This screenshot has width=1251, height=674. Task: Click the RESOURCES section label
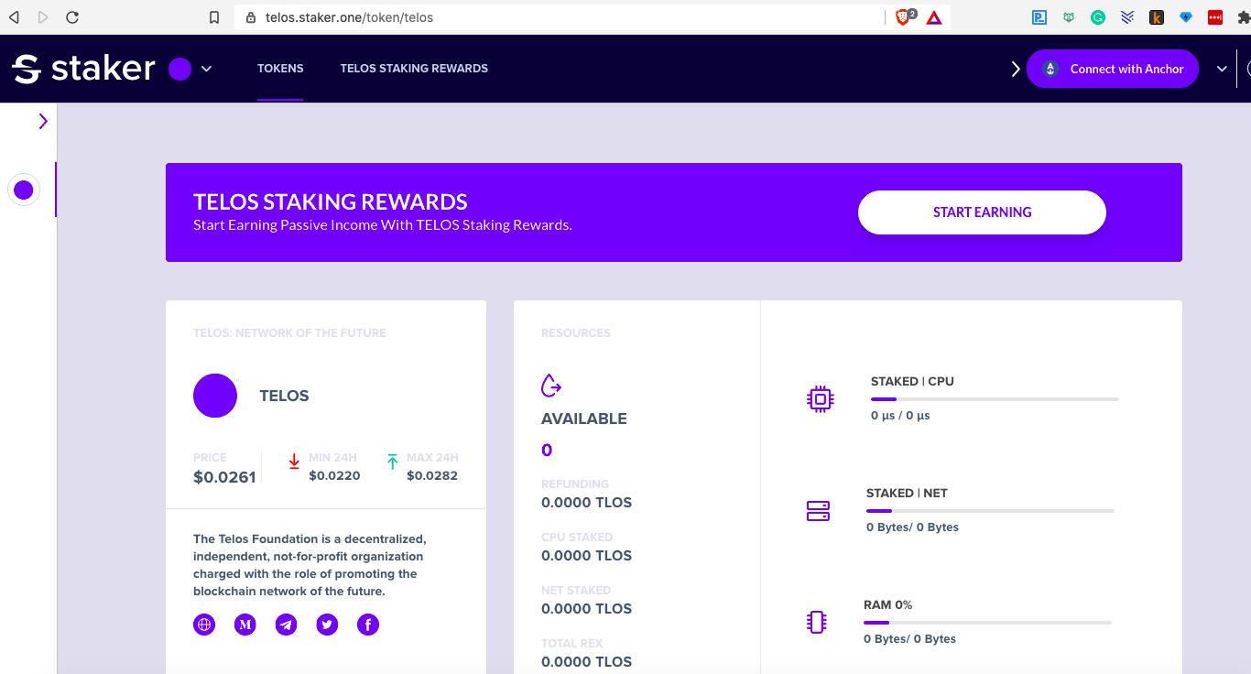coord(575,333)
